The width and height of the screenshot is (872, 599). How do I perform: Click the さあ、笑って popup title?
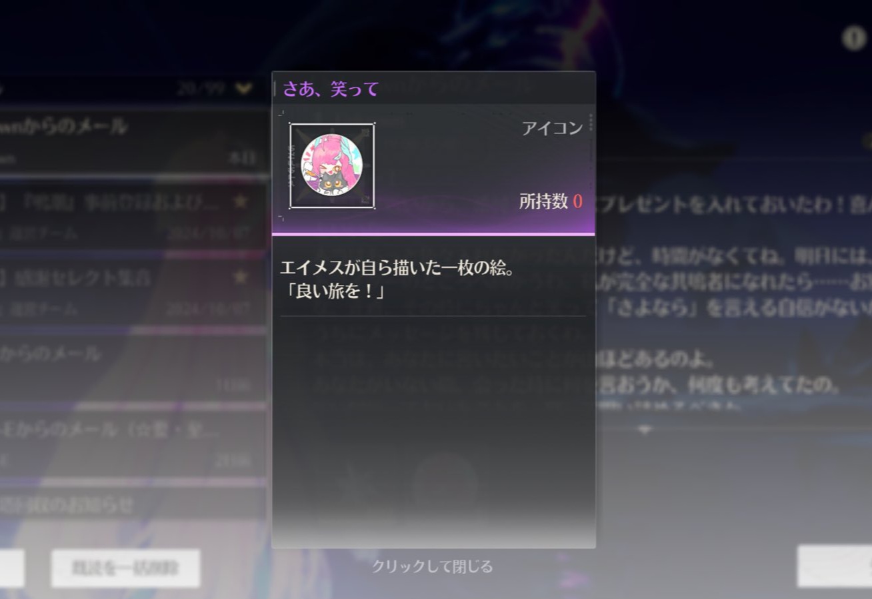point(331,89)
